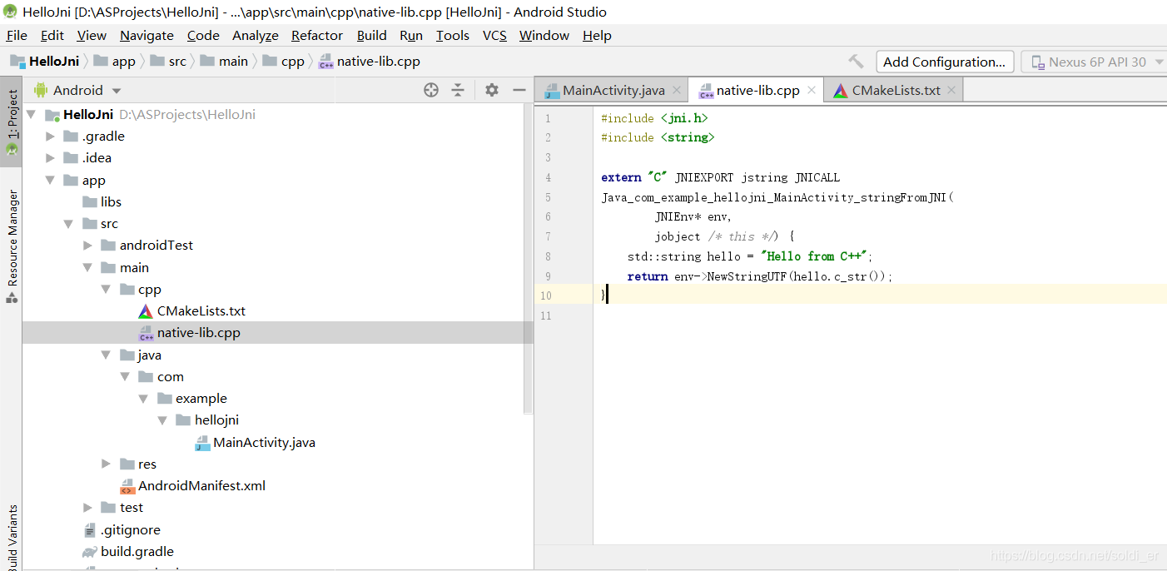Collapse the example package

(144, 399)
